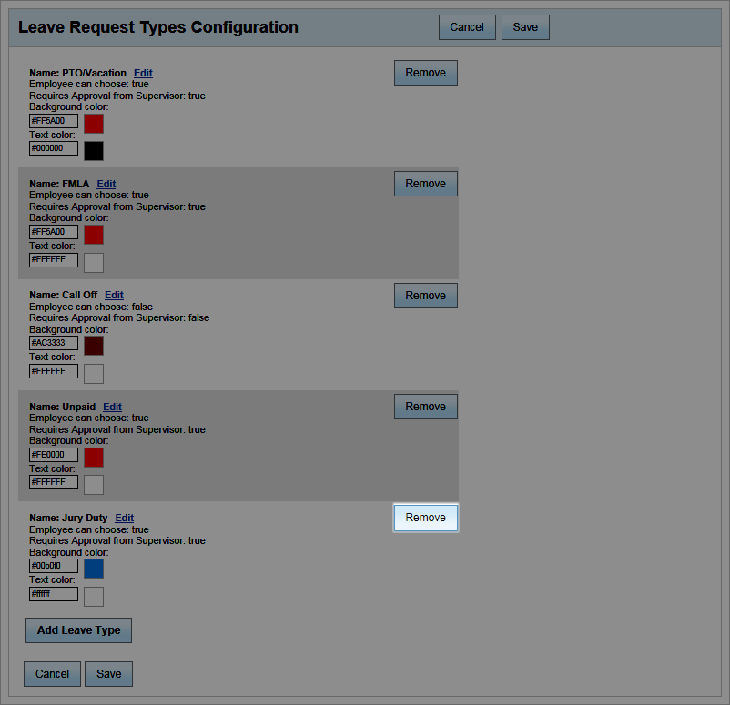This screenshot has height=705, width=730.
Task: Click the red background swatch for FMLA
Action: [93, 234]
